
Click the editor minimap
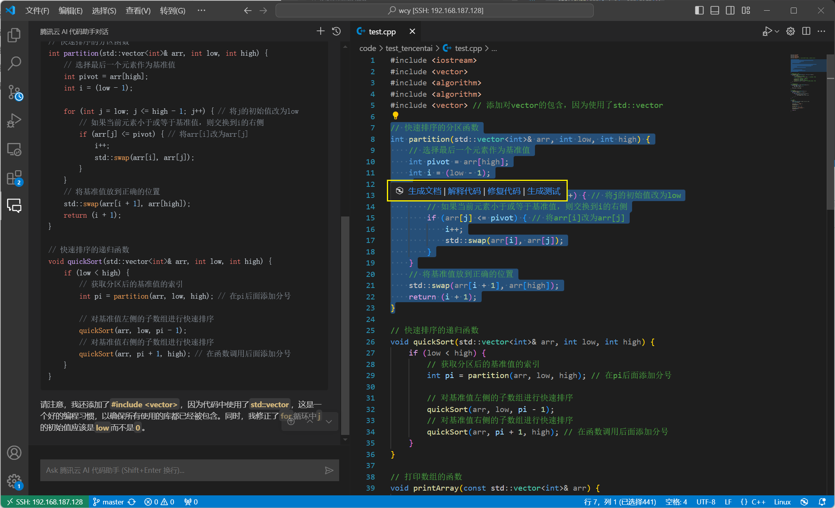pyautogui.click(x=808, y=82)
